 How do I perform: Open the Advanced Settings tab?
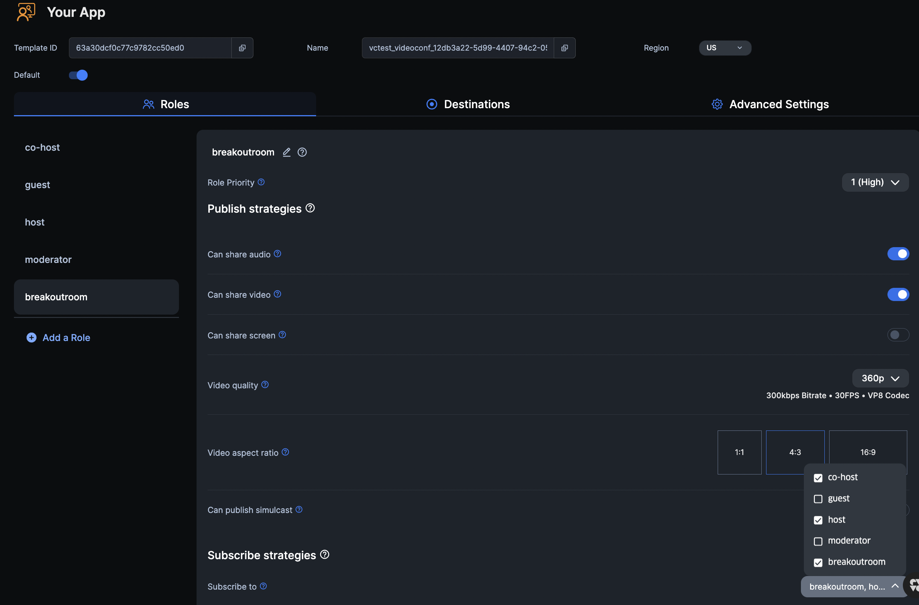pos(770,104)
